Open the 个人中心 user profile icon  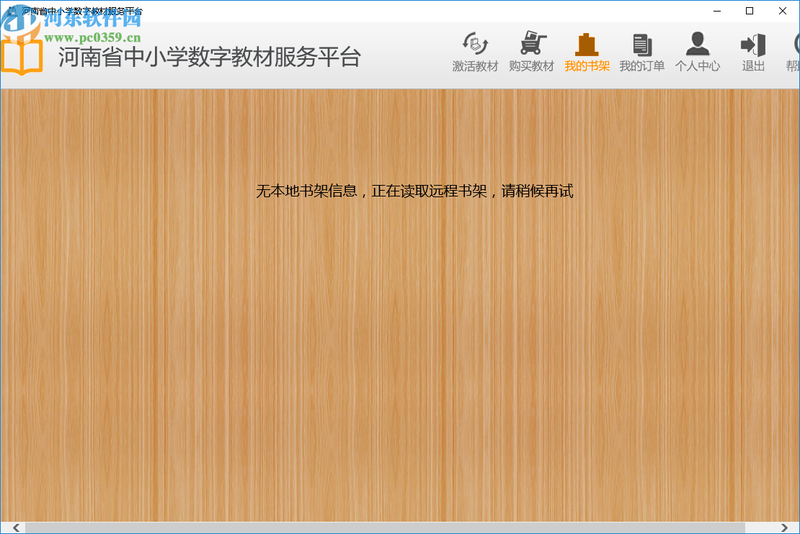click(x=697, y=43)
